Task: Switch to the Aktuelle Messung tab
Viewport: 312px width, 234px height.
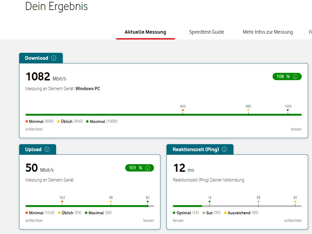Action: click(145, 32)
